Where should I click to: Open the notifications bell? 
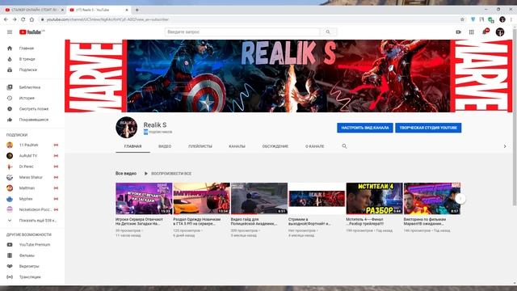(x=485, y=32)
